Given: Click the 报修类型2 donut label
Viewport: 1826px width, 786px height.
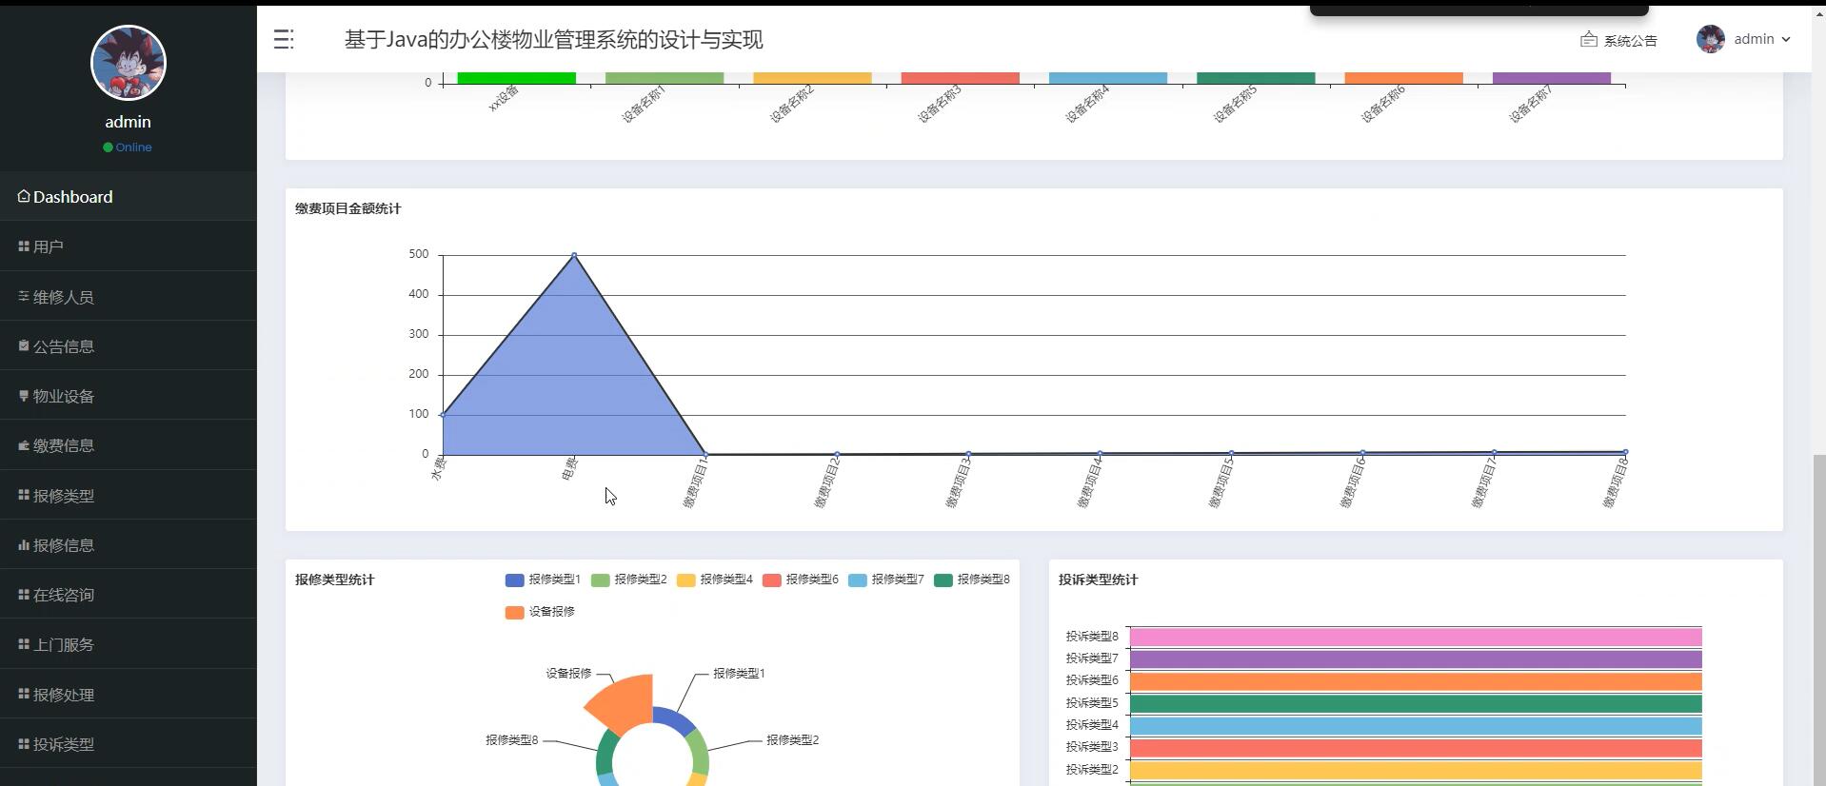Looking at the screenshot, I should [x=793, y=739].
